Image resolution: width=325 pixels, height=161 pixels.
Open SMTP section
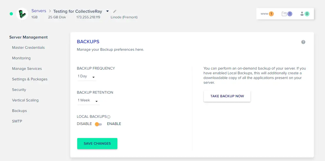[17, 121]
